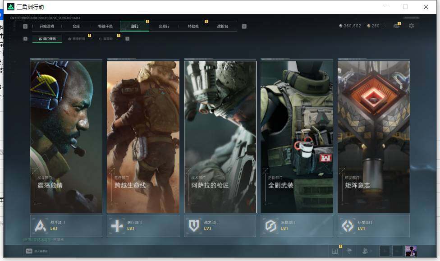The height and width of the screenshot is (261, 440).
Task: Click the 后勤部门 LV.1 label
Action: pyautogui.click(x=284, y=229)
